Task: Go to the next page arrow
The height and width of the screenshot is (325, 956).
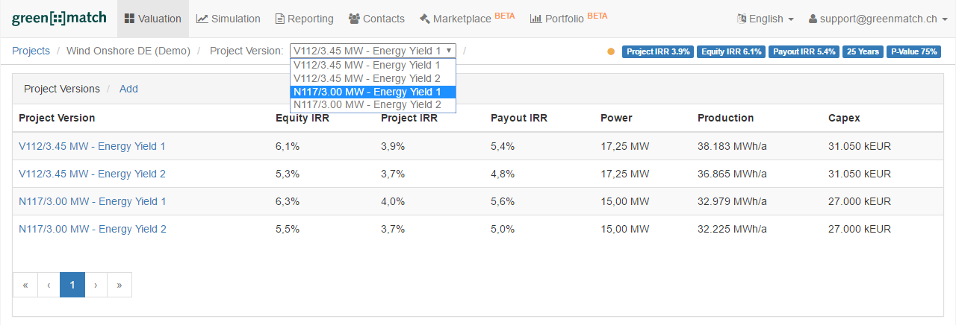Action: pos(96,285)
